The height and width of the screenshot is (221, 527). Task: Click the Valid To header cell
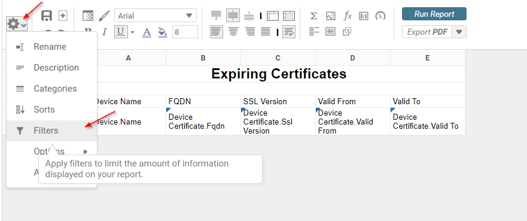pyautogui.click(x=428, y=101)
